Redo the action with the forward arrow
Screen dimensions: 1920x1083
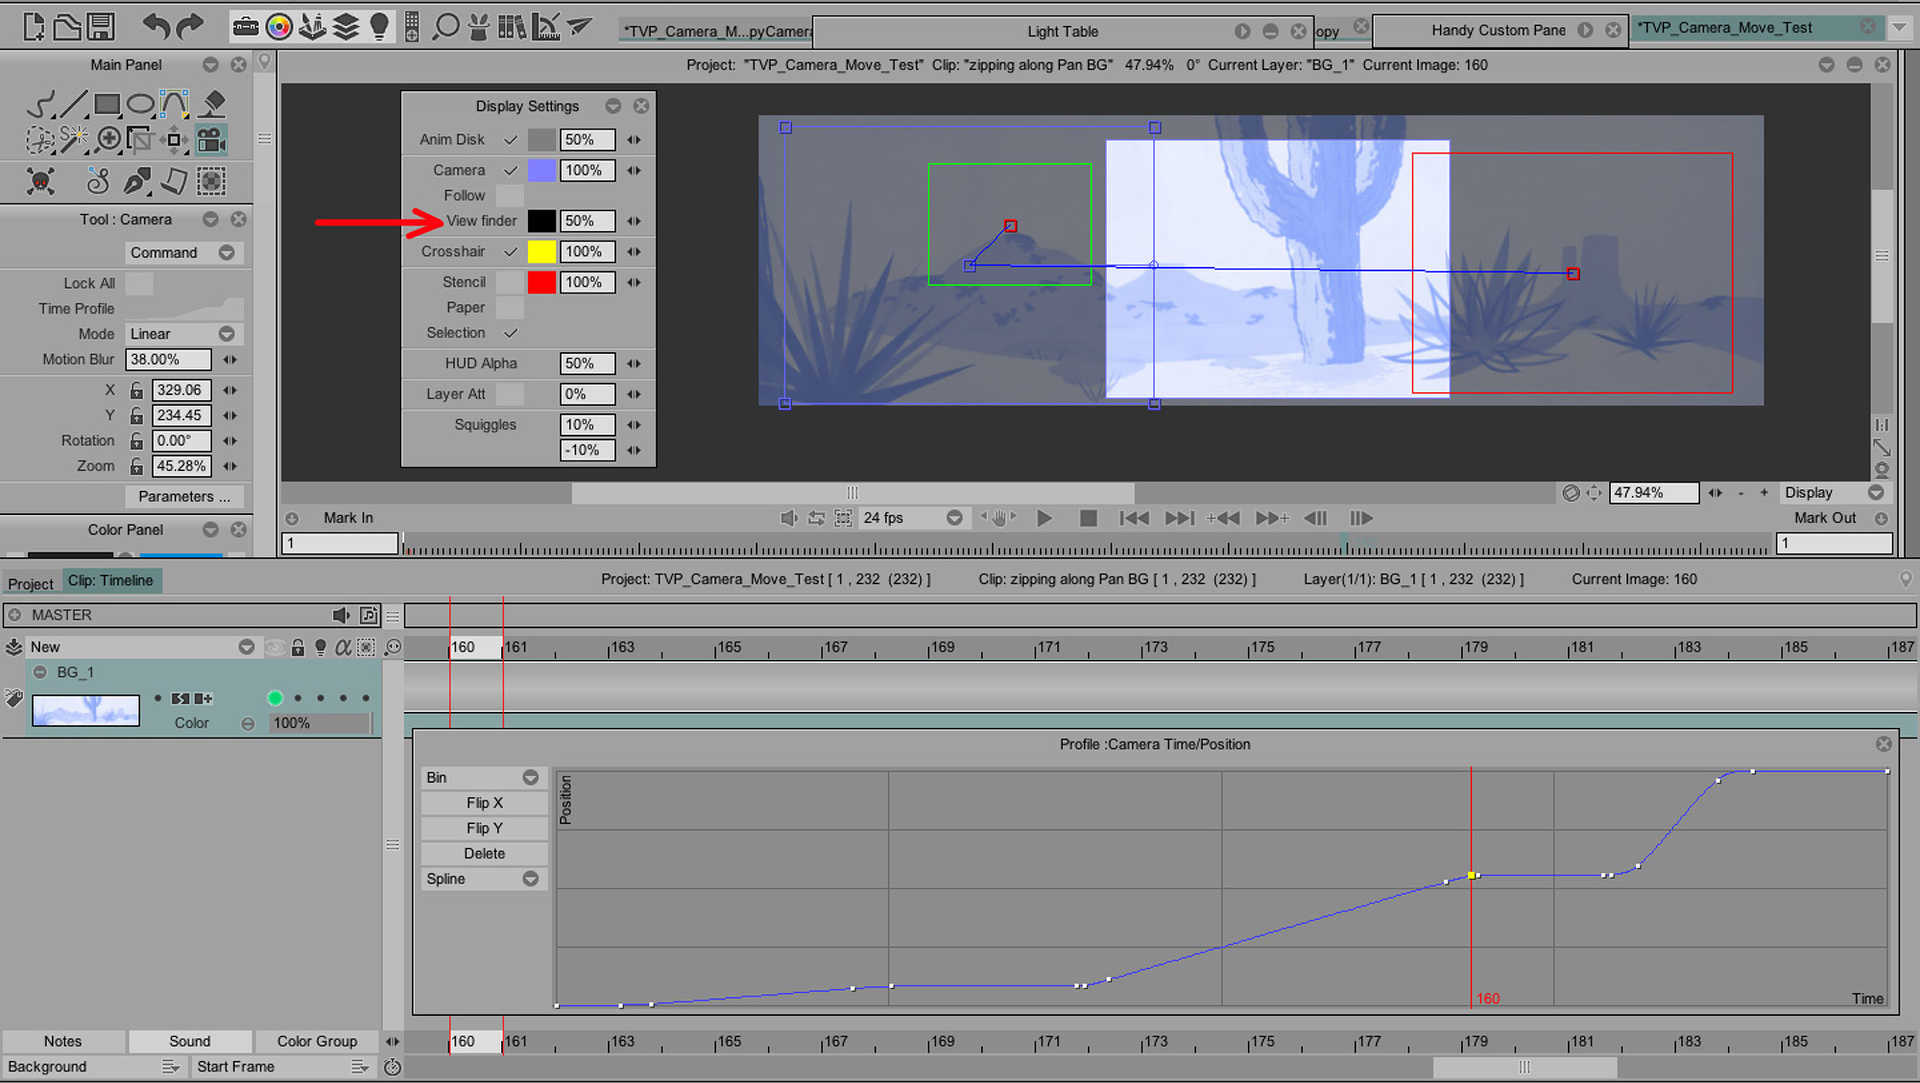coord(190,27)
